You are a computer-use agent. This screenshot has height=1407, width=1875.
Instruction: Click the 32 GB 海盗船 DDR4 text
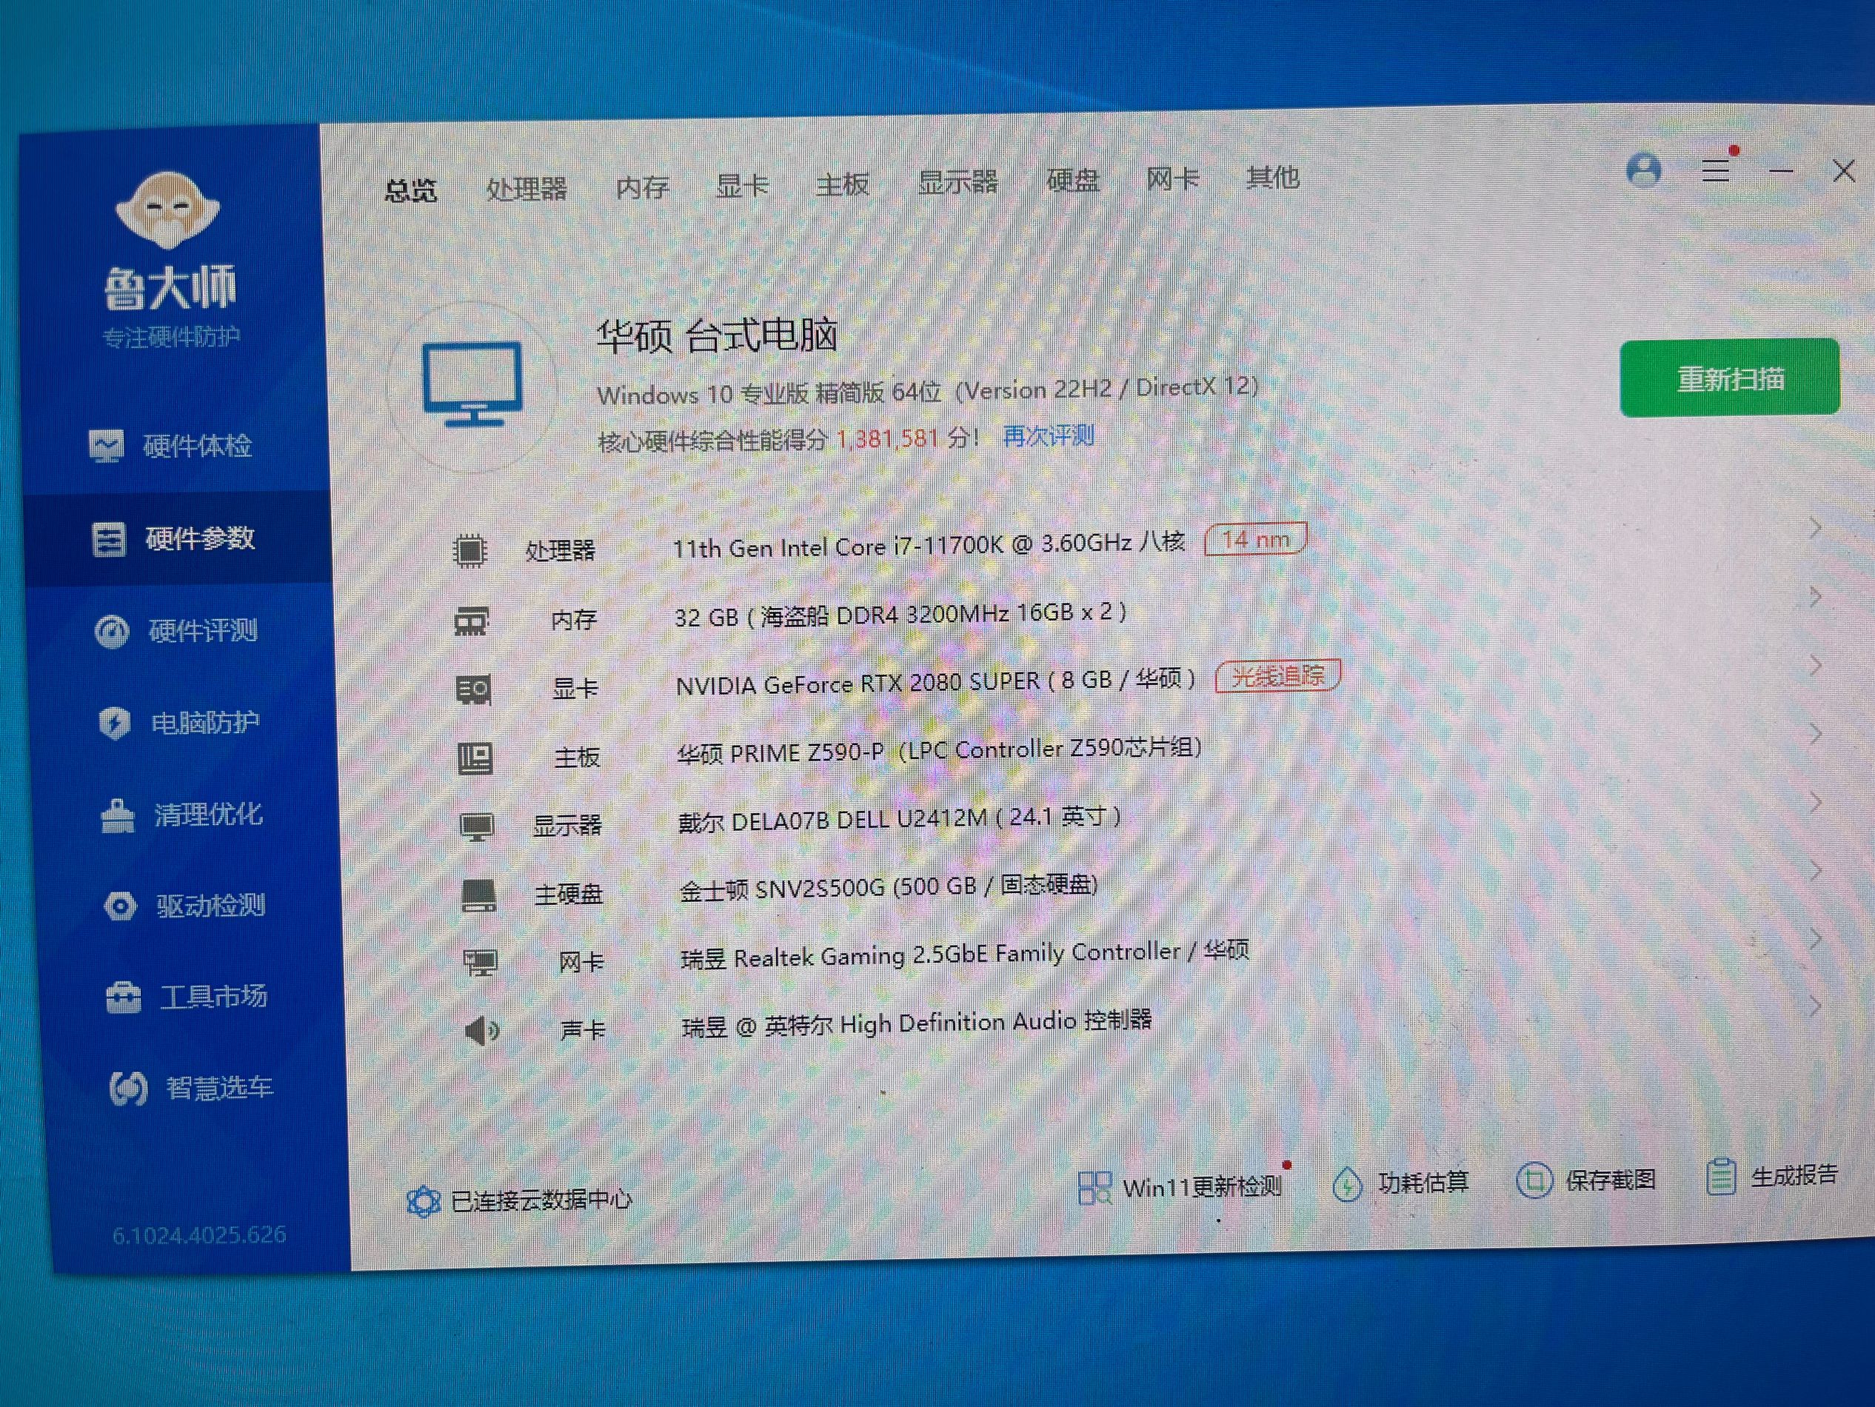coord(900,614)
